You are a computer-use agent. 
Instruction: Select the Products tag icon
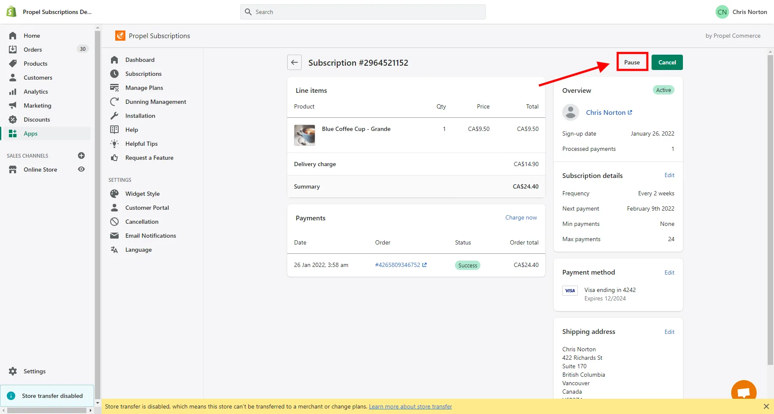[13, 64]
